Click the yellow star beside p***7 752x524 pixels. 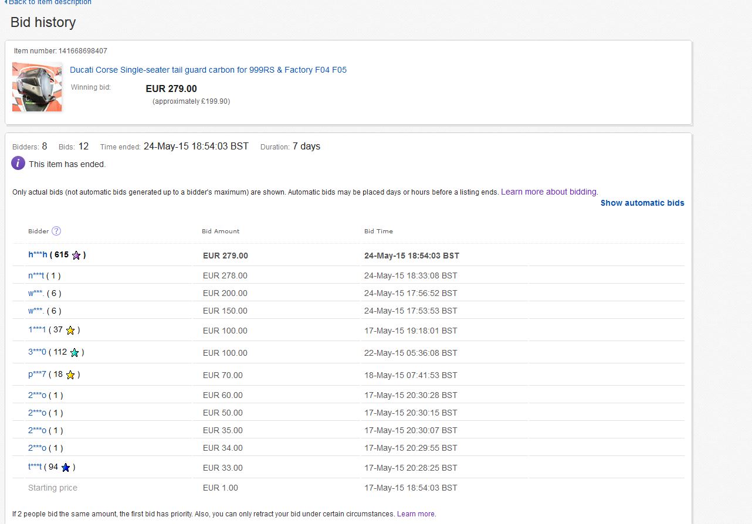[70, 375]
